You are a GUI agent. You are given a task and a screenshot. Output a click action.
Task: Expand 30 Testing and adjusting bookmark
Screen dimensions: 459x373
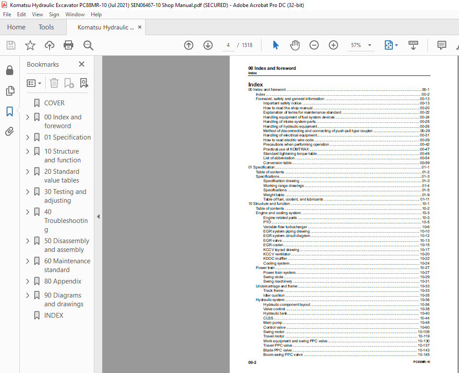[28, 192]
